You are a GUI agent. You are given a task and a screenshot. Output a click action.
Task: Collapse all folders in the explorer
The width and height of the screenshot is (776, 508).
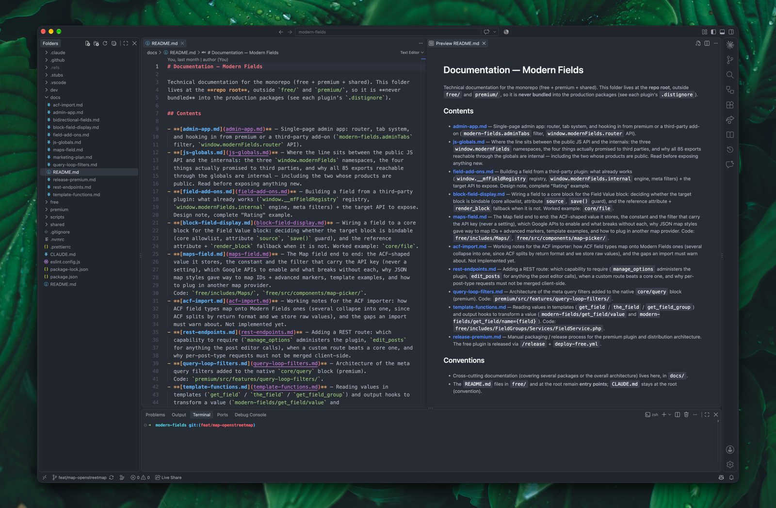114,44
